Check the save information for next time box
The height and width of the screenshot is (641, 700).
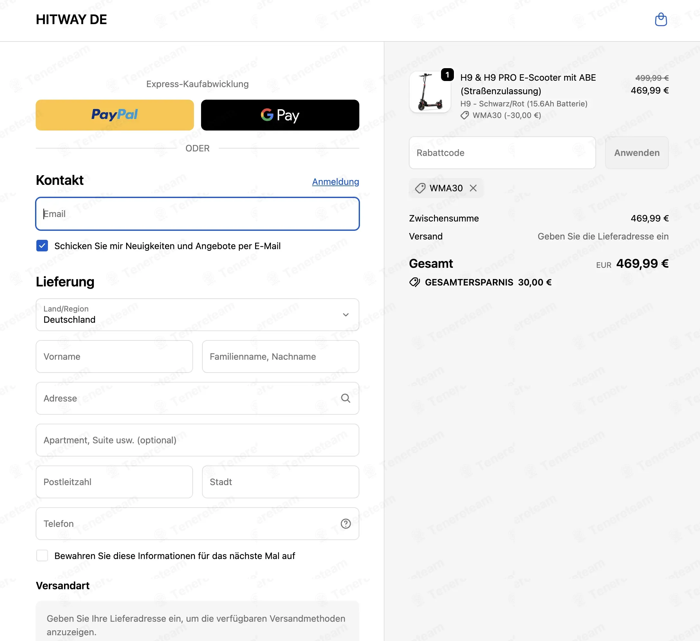pyautogui.click(x=42, y=555)
